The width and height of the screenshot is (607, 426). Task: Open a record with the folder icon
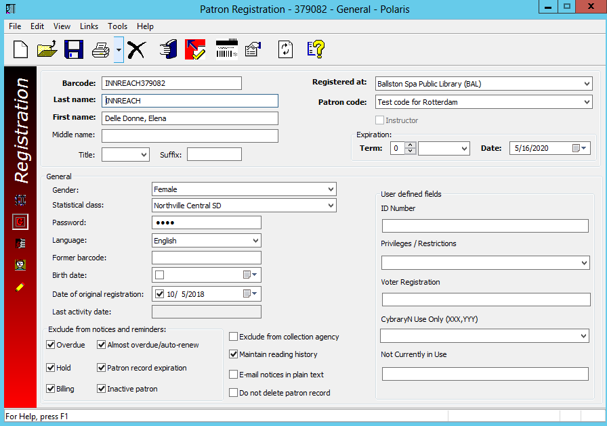pyautogui.click(x=47, y=49)
